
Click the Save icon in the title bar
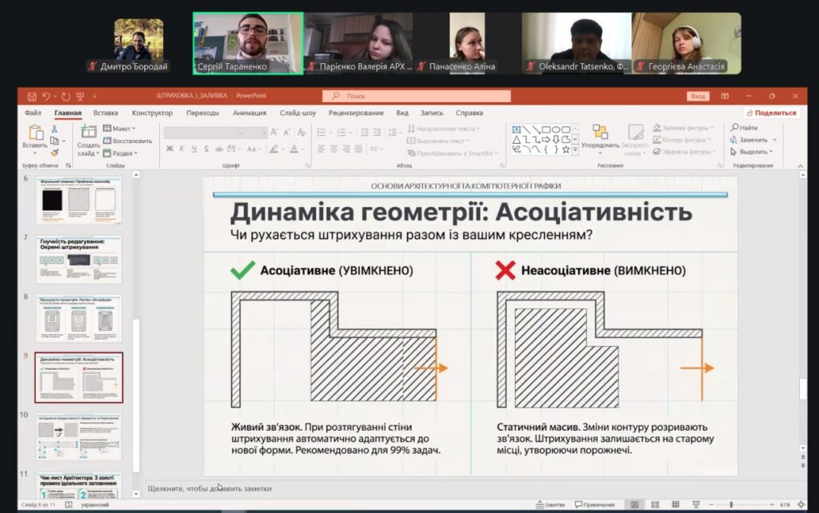click(31, 97)
